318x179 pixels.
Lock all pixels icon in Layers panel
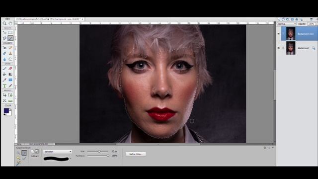[x=297, y=19]
